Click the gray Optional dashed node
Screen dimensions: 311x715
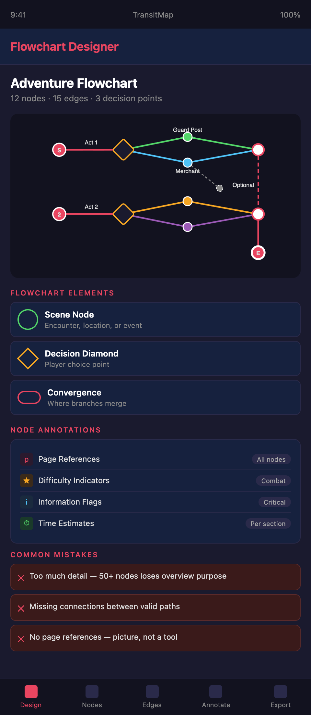(x=220, y=188)
